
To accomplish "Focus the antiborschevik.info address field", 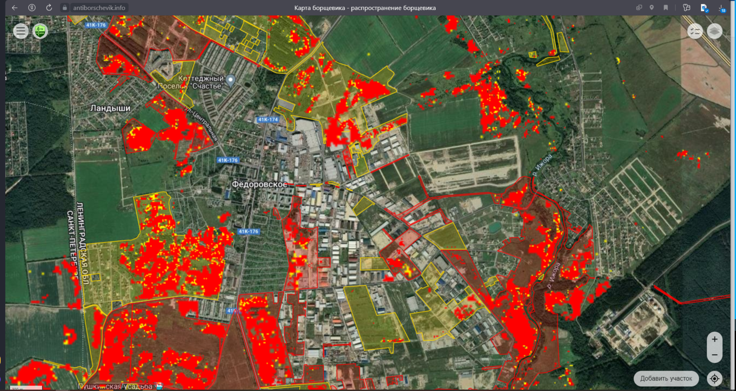I will click(99, 8).
